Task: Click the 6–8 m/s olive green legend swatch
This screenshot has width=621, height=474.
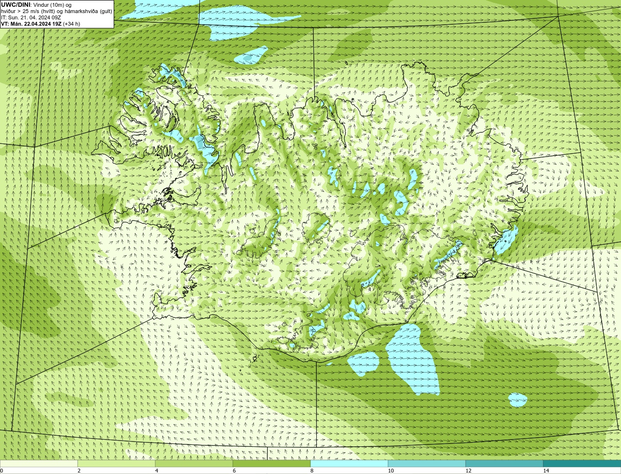Action: coord(272,463)
